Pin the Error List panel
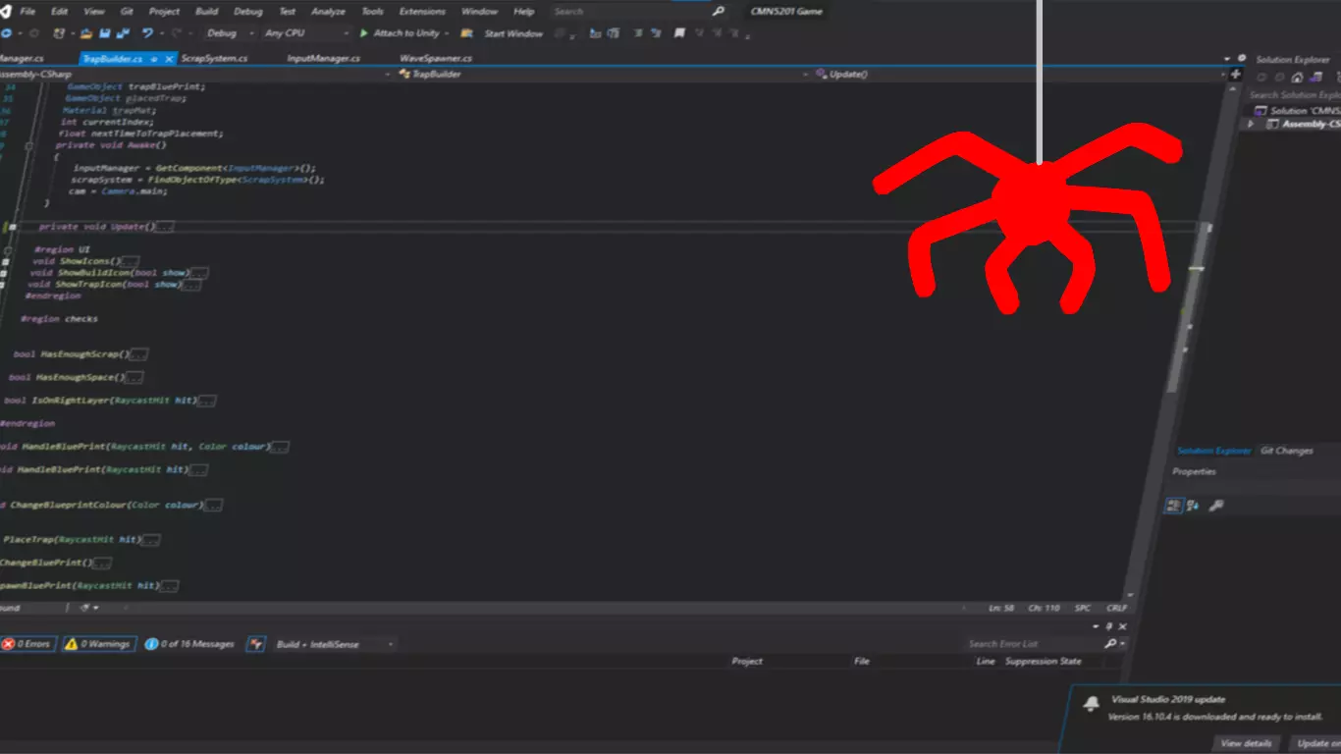 click(1110, 624)
